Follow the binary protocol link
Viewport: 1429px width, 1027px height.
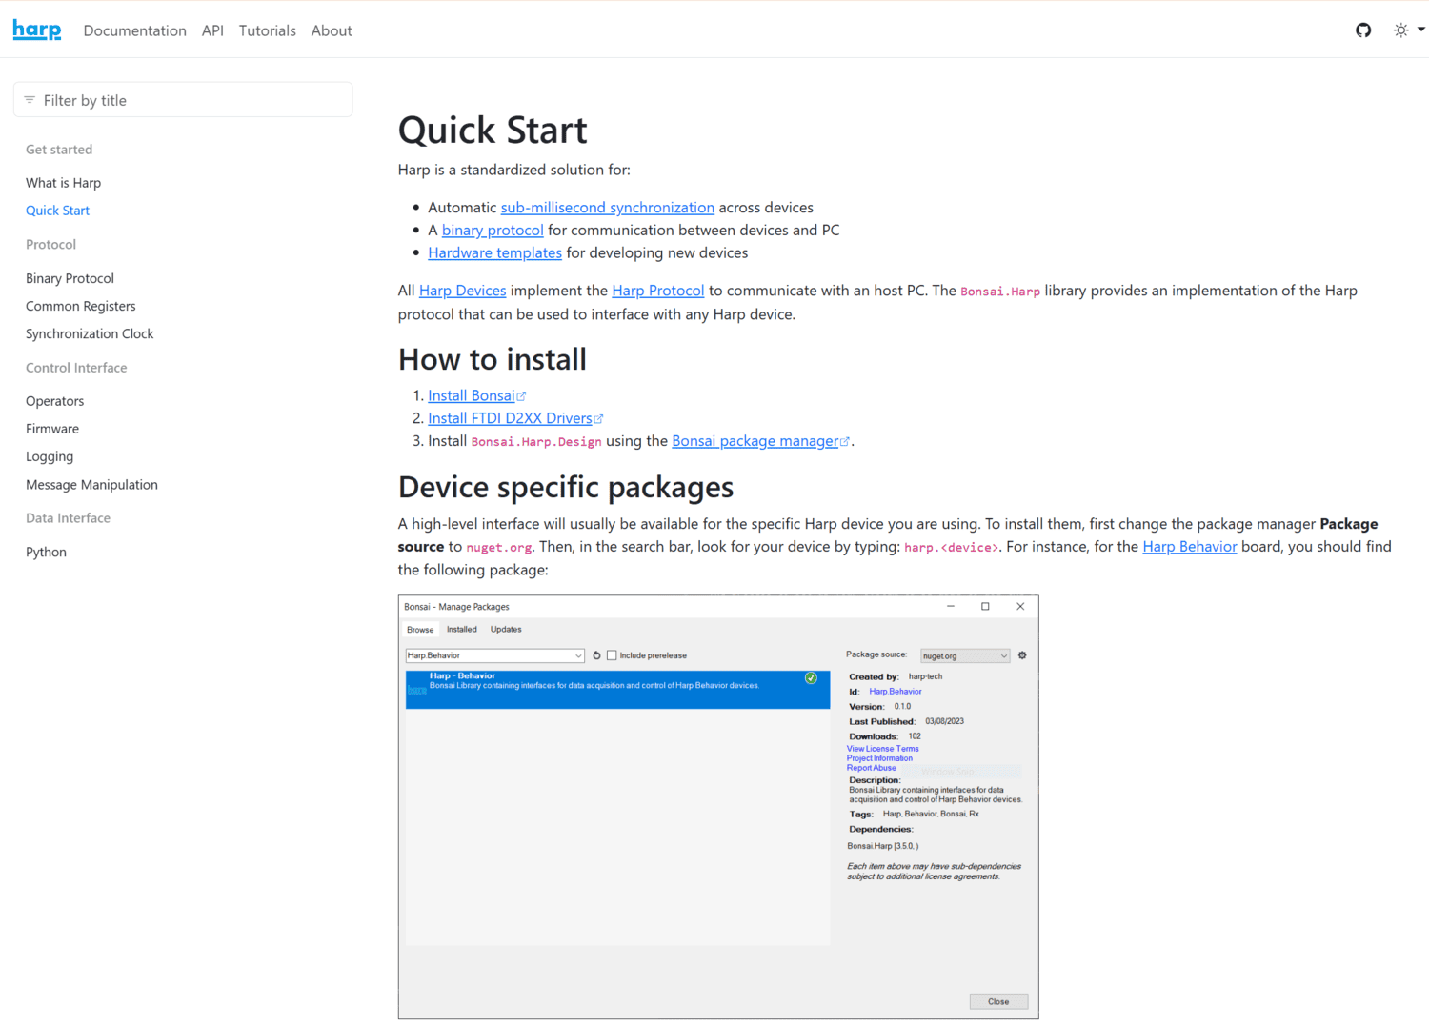pyautogui.click(x=493, y=231)
